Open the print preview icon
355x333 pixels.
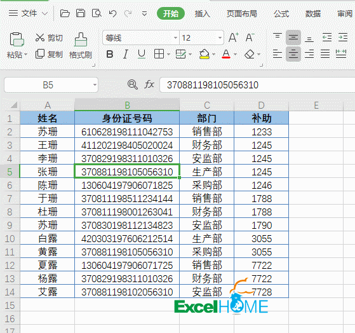(97, 13)
